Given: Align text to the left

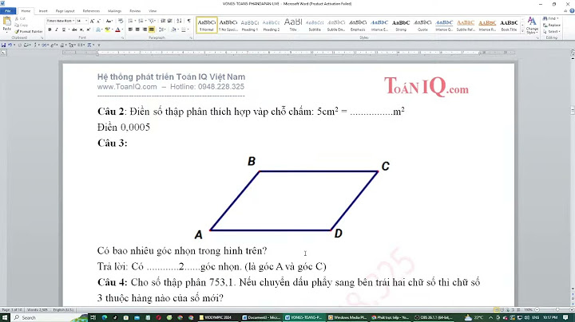Looking at the screenshot, I should tap(130, 29).
